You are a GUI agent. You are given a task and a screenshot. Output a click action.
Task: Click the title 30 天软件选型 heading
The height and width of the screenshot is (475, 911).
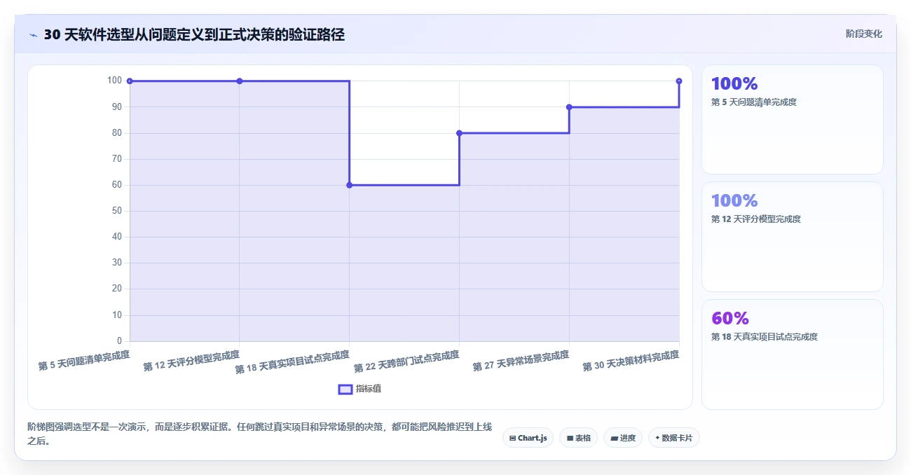point(194,34)
